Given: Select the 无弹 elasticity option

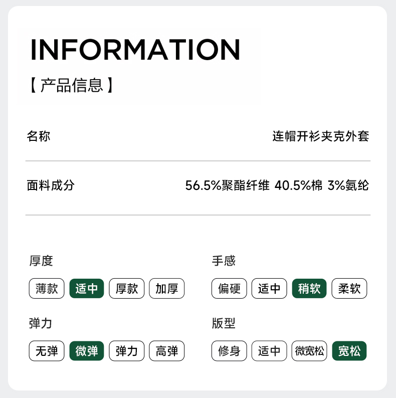Looking at the screenshot, I should (47, 351).
